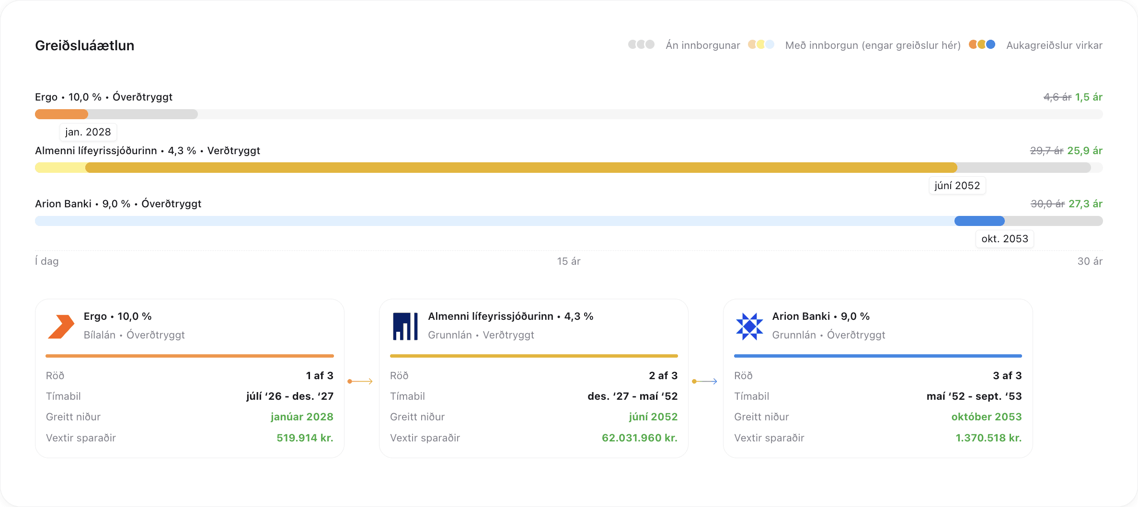Click the 'Ergo • 10,0 % • Óverðtryggt' row label
Image resolution: width=1138 pixels, height=507 pixels.
click(x=103, y=97)
